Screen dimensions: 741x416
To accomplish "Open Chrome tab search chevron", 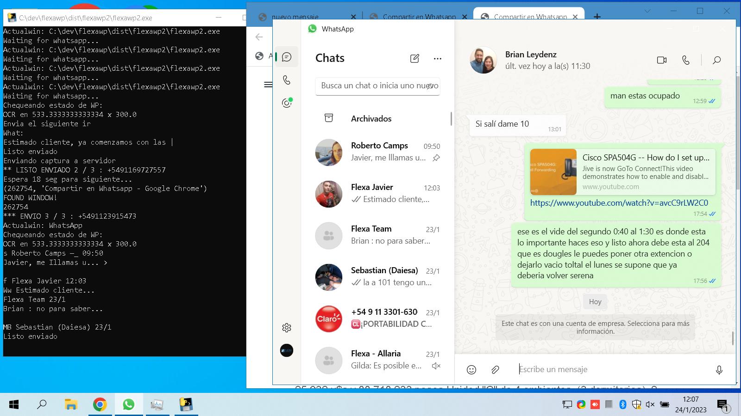I will pos(648,11).
